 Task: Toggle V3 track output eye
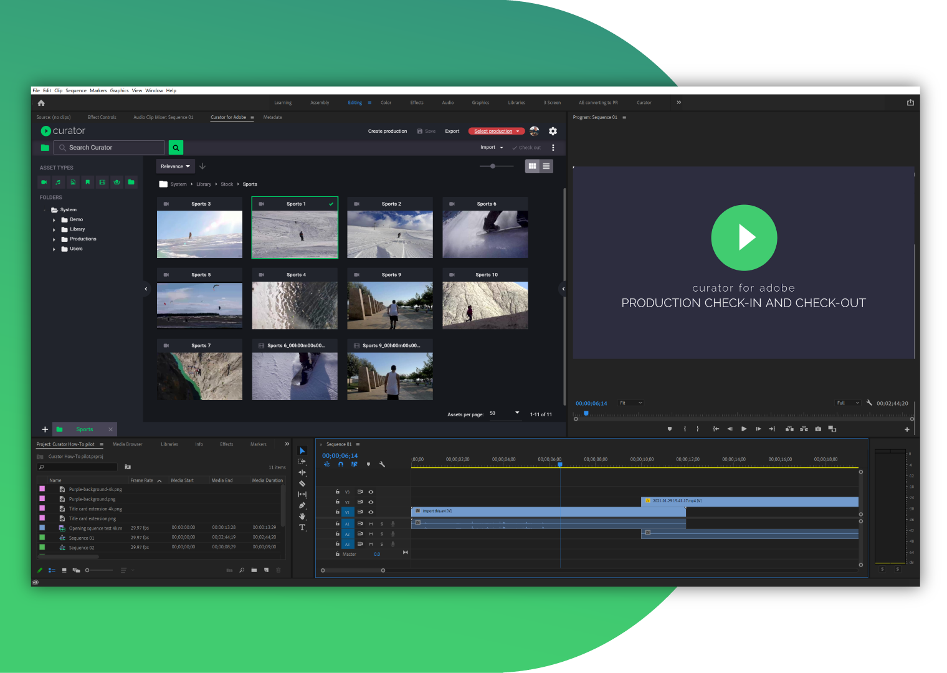pyautogui.click(x=371, y=492)
